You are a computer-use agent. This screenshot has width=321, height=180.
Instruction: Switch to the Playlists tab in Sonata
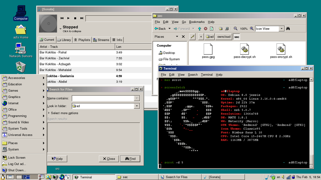point(82,40)
